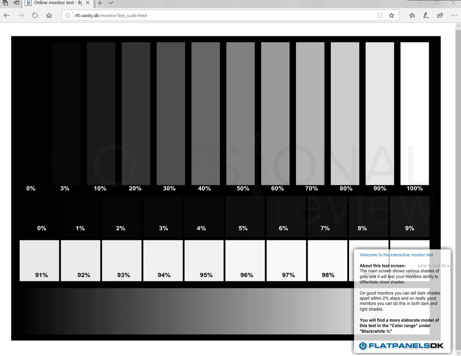Show site information icon in address bar
Screen dimensions: 461x356
pos(68,15)
